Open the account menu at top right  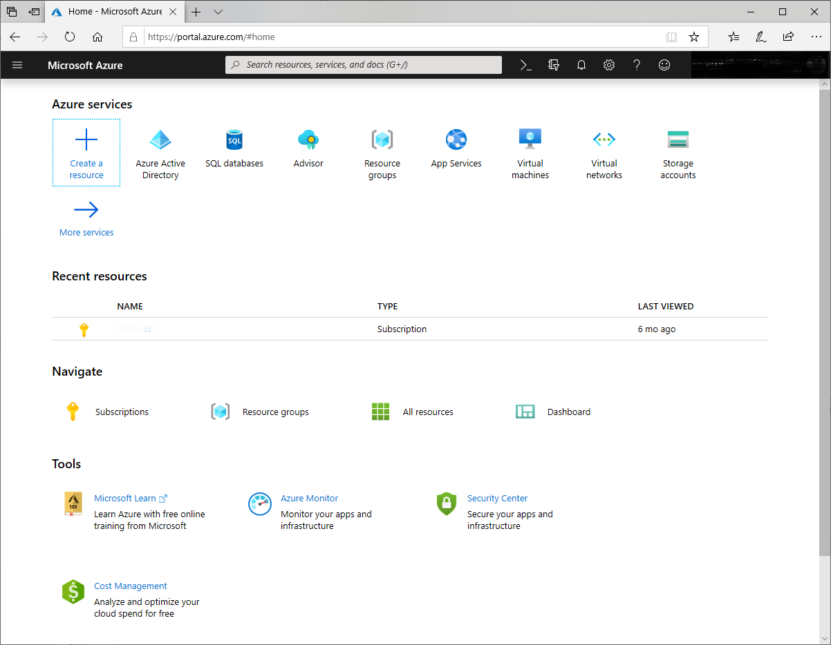760,65
